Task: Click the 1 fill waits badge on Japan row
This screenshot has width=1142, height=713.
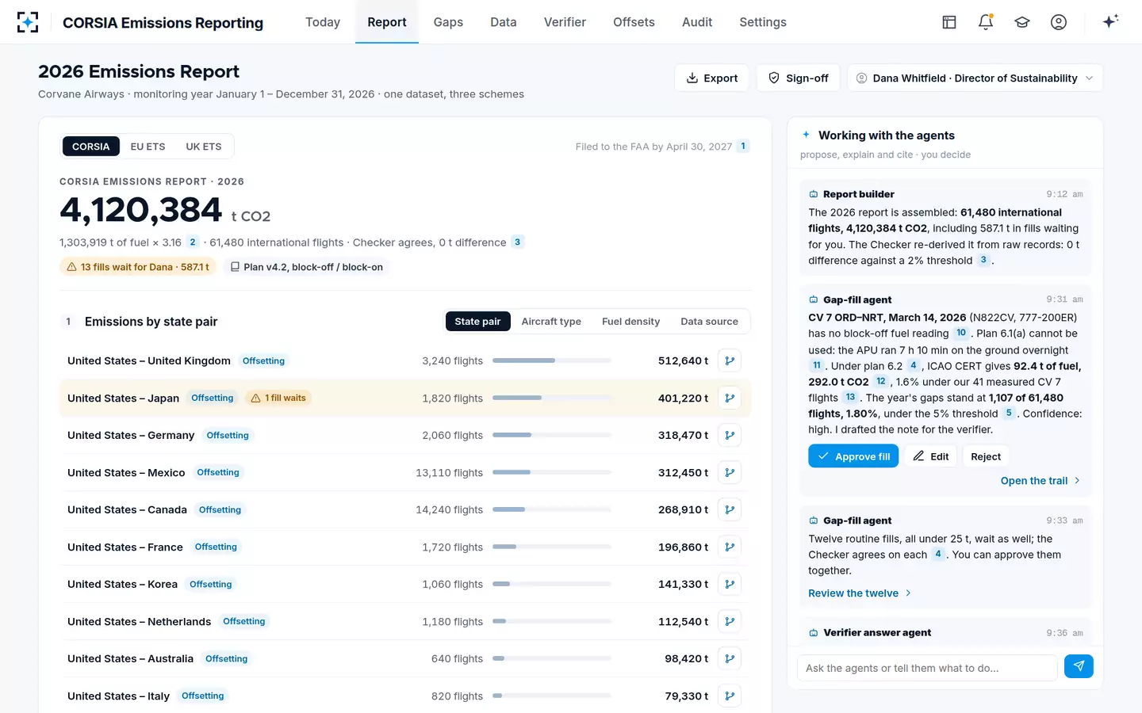Action: click(278, 398)
